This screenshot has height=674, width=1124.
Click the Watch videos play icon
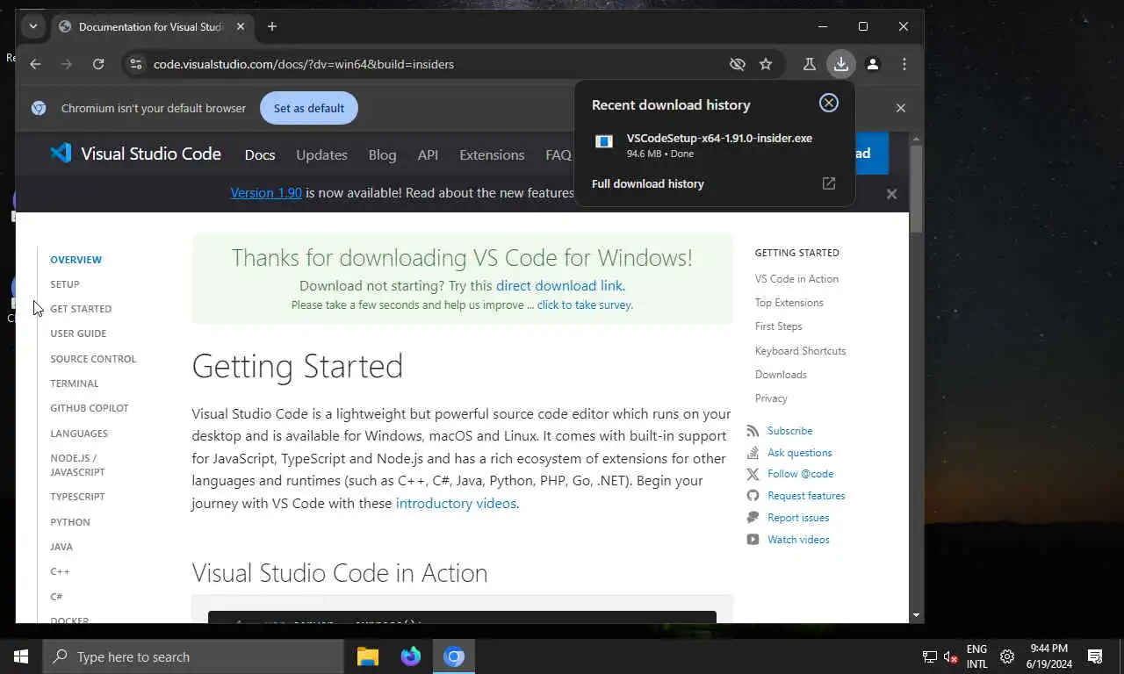(753, 540)
